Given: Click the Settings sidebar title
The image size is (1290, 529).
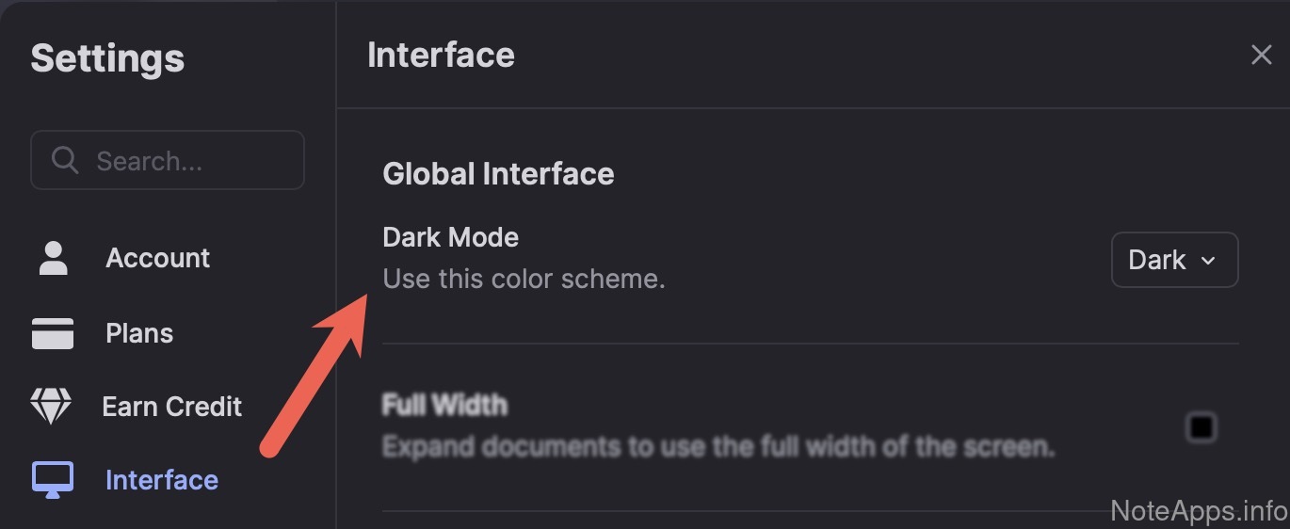Looking at the screenshot, I should (107, 58).
